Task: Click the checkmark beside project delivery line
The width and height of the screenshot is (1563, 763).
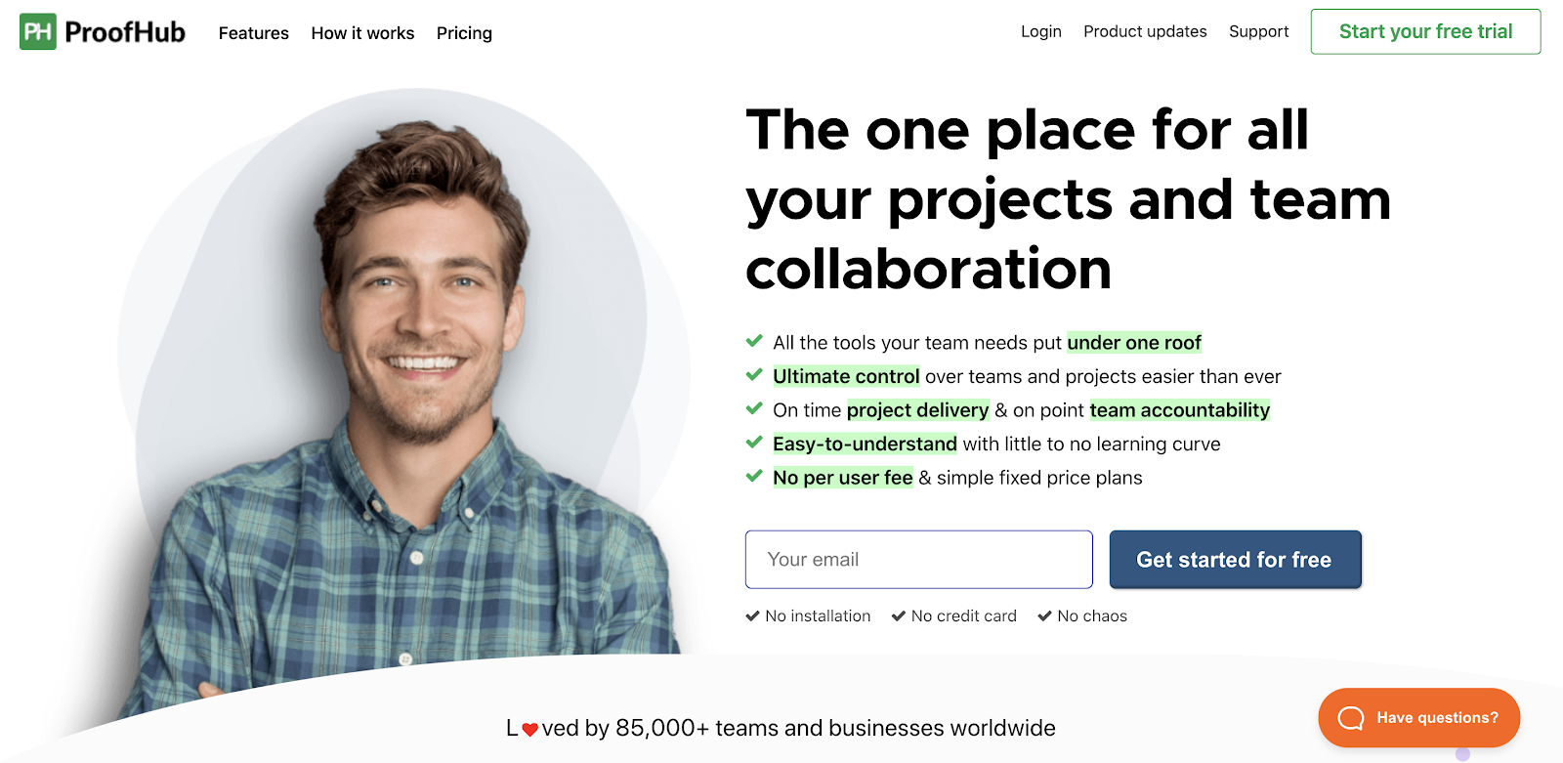Action: (754, 408)
